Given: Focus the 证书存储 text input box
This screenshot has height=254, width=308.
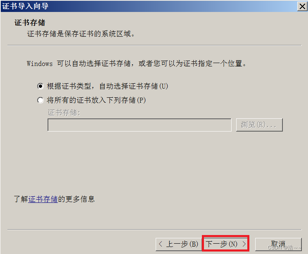Looking at the screenshot, I should [140, 125].
